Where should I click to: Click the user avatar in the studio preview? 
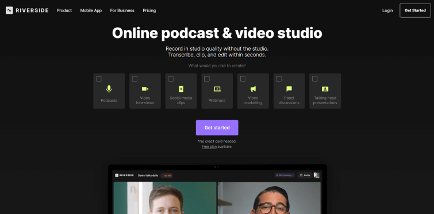click(317, 175)
